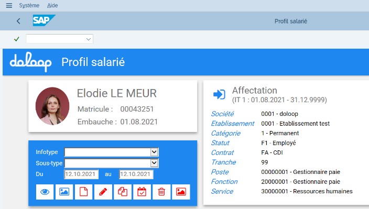Click the Tranche link
369x209 pixels.
pos(223,162)
